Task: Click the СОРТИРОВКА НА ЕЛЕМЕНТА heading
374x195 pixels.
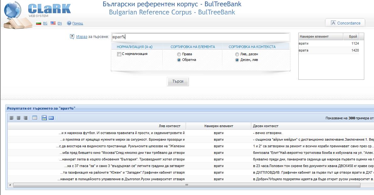Action: coord(193,47)
